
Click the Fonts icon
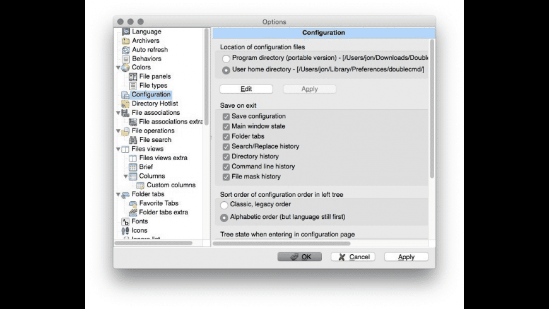126,221
